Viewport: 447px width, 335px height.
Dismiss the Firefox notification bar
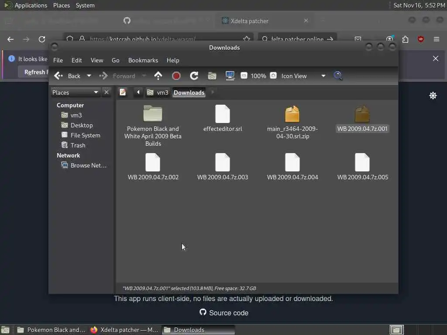436,59
